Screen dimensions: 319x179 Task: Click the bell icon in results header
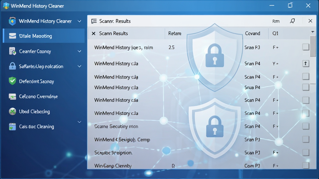click(292, 21)
